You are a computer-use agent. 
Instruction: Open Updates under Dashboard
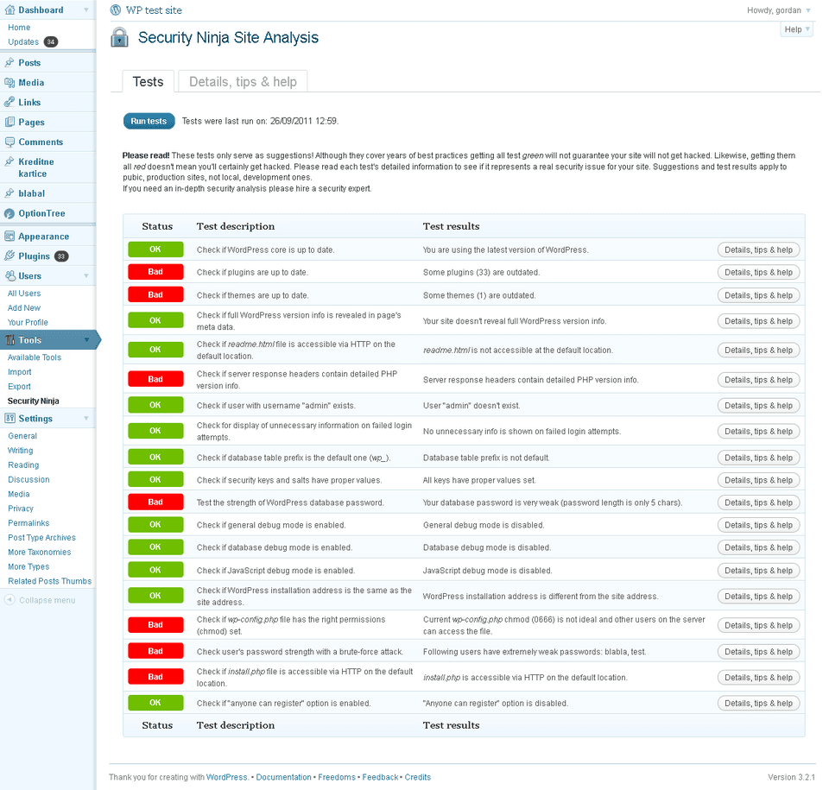[x=23, y=41]
